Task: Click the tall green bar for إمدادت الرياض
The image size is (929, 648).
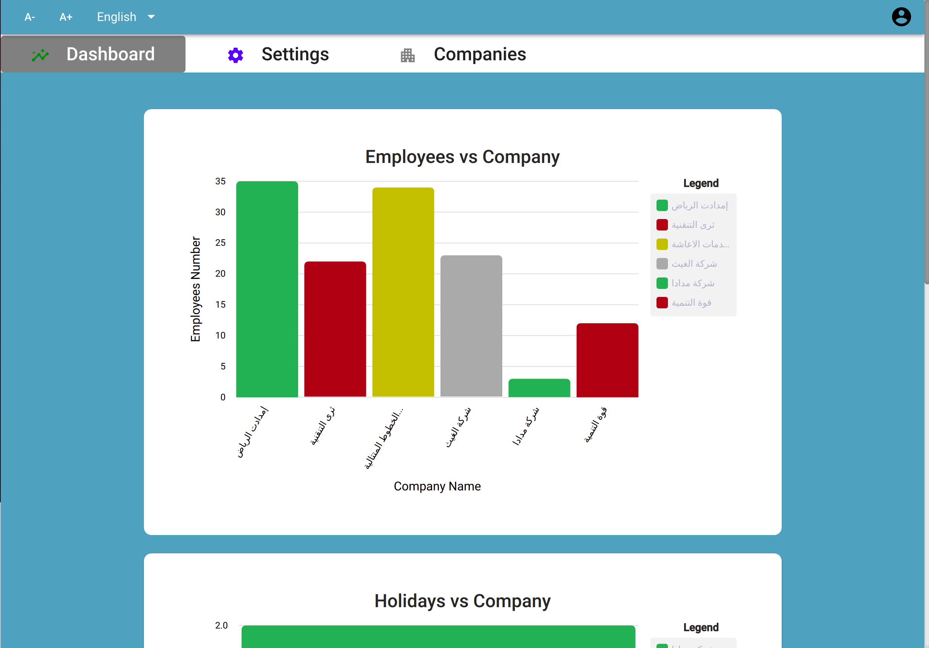Action: coord(267,289)
